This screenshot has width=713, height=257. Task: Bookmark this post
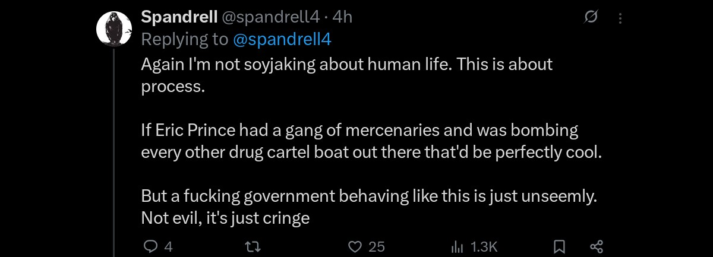pos(559,246)
